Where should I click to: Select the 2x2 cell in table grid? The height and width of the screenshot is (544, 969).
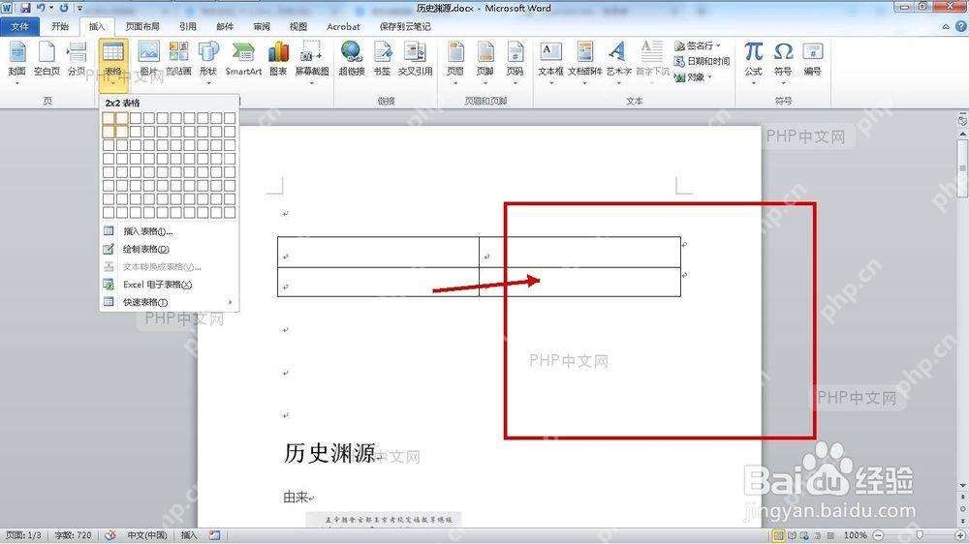click(122, 132)
